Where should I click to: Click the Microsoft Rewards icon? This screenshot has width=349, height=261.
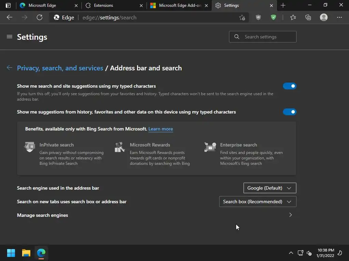(120, 147)
